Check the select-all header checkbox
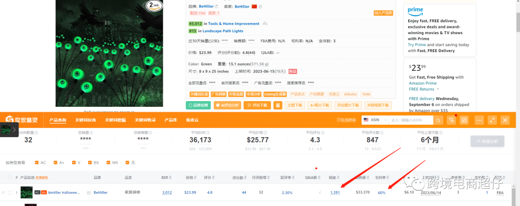Screen dimensions: 520x206 click(x=10, y=178)
